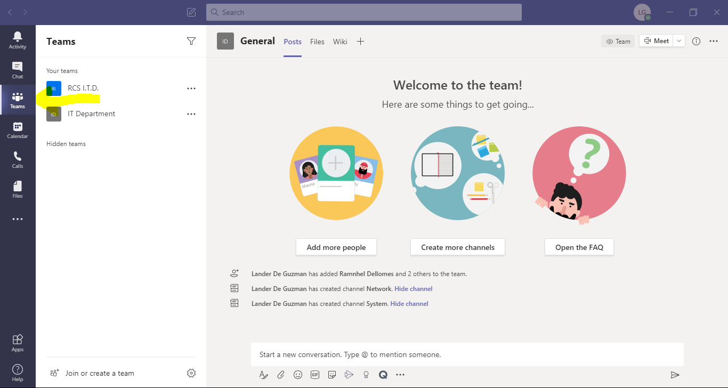Screen dimensions: 728x388
Task: Open the Calls section
Action: (x=18, y=159)
